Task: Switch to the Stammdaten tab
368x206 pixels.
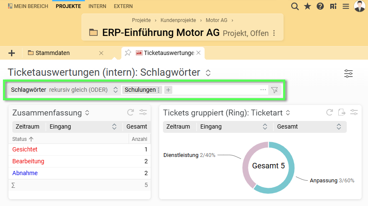Action: tap(53, 53)
